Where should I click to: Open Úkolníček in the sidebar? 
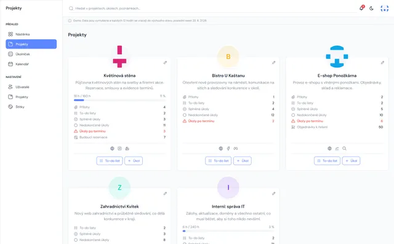click(x=31, y=54)
